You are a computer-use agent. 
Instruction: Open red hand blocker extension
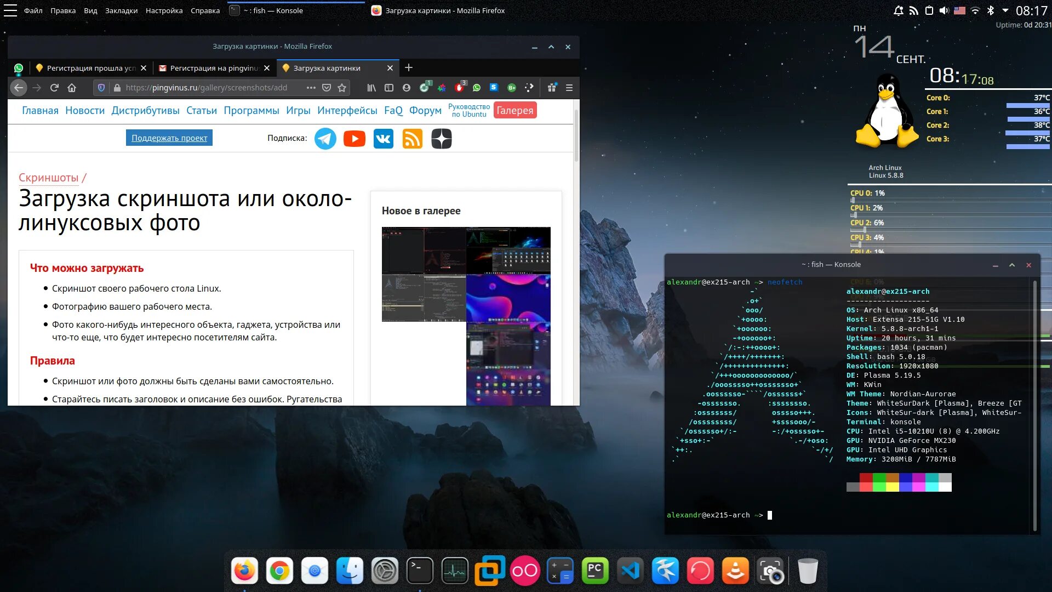click(x=459, y=88)
